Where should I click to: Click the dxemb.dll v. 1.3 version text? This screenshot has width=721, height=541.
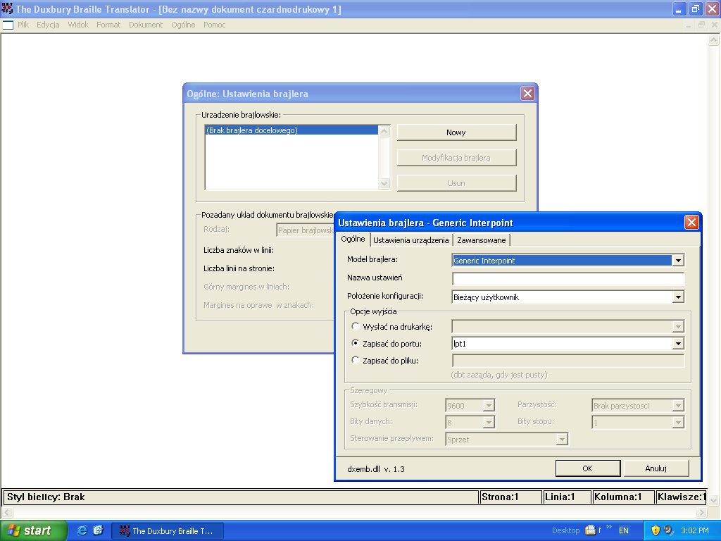pos(376,469)
